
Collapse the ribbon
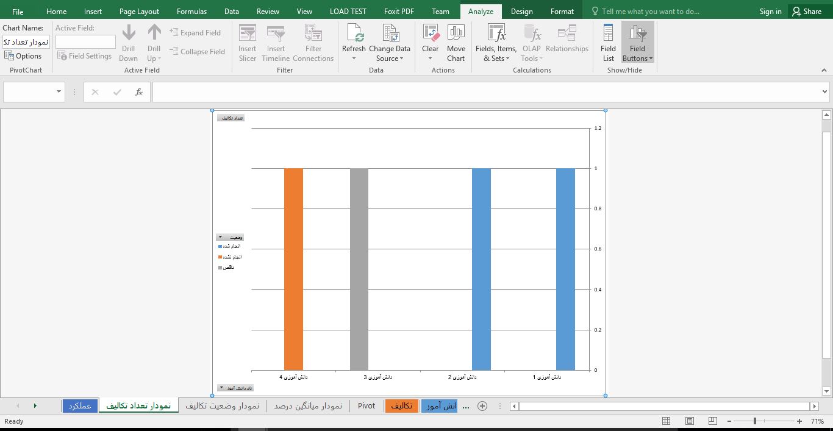pyautogui.click(x=824, y=70)
